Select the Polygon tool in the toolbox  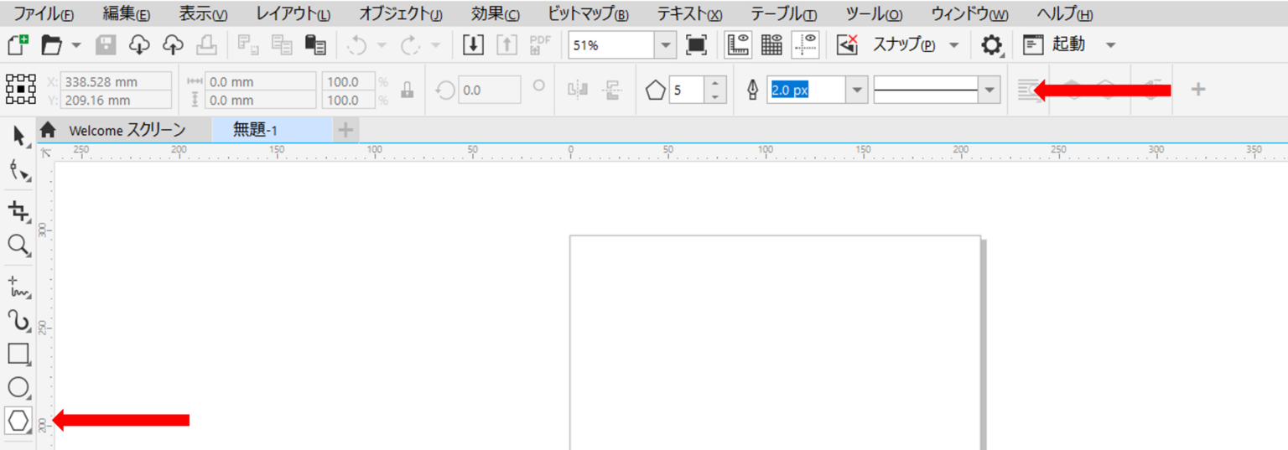pyautogui.click(x=18, y=420)
